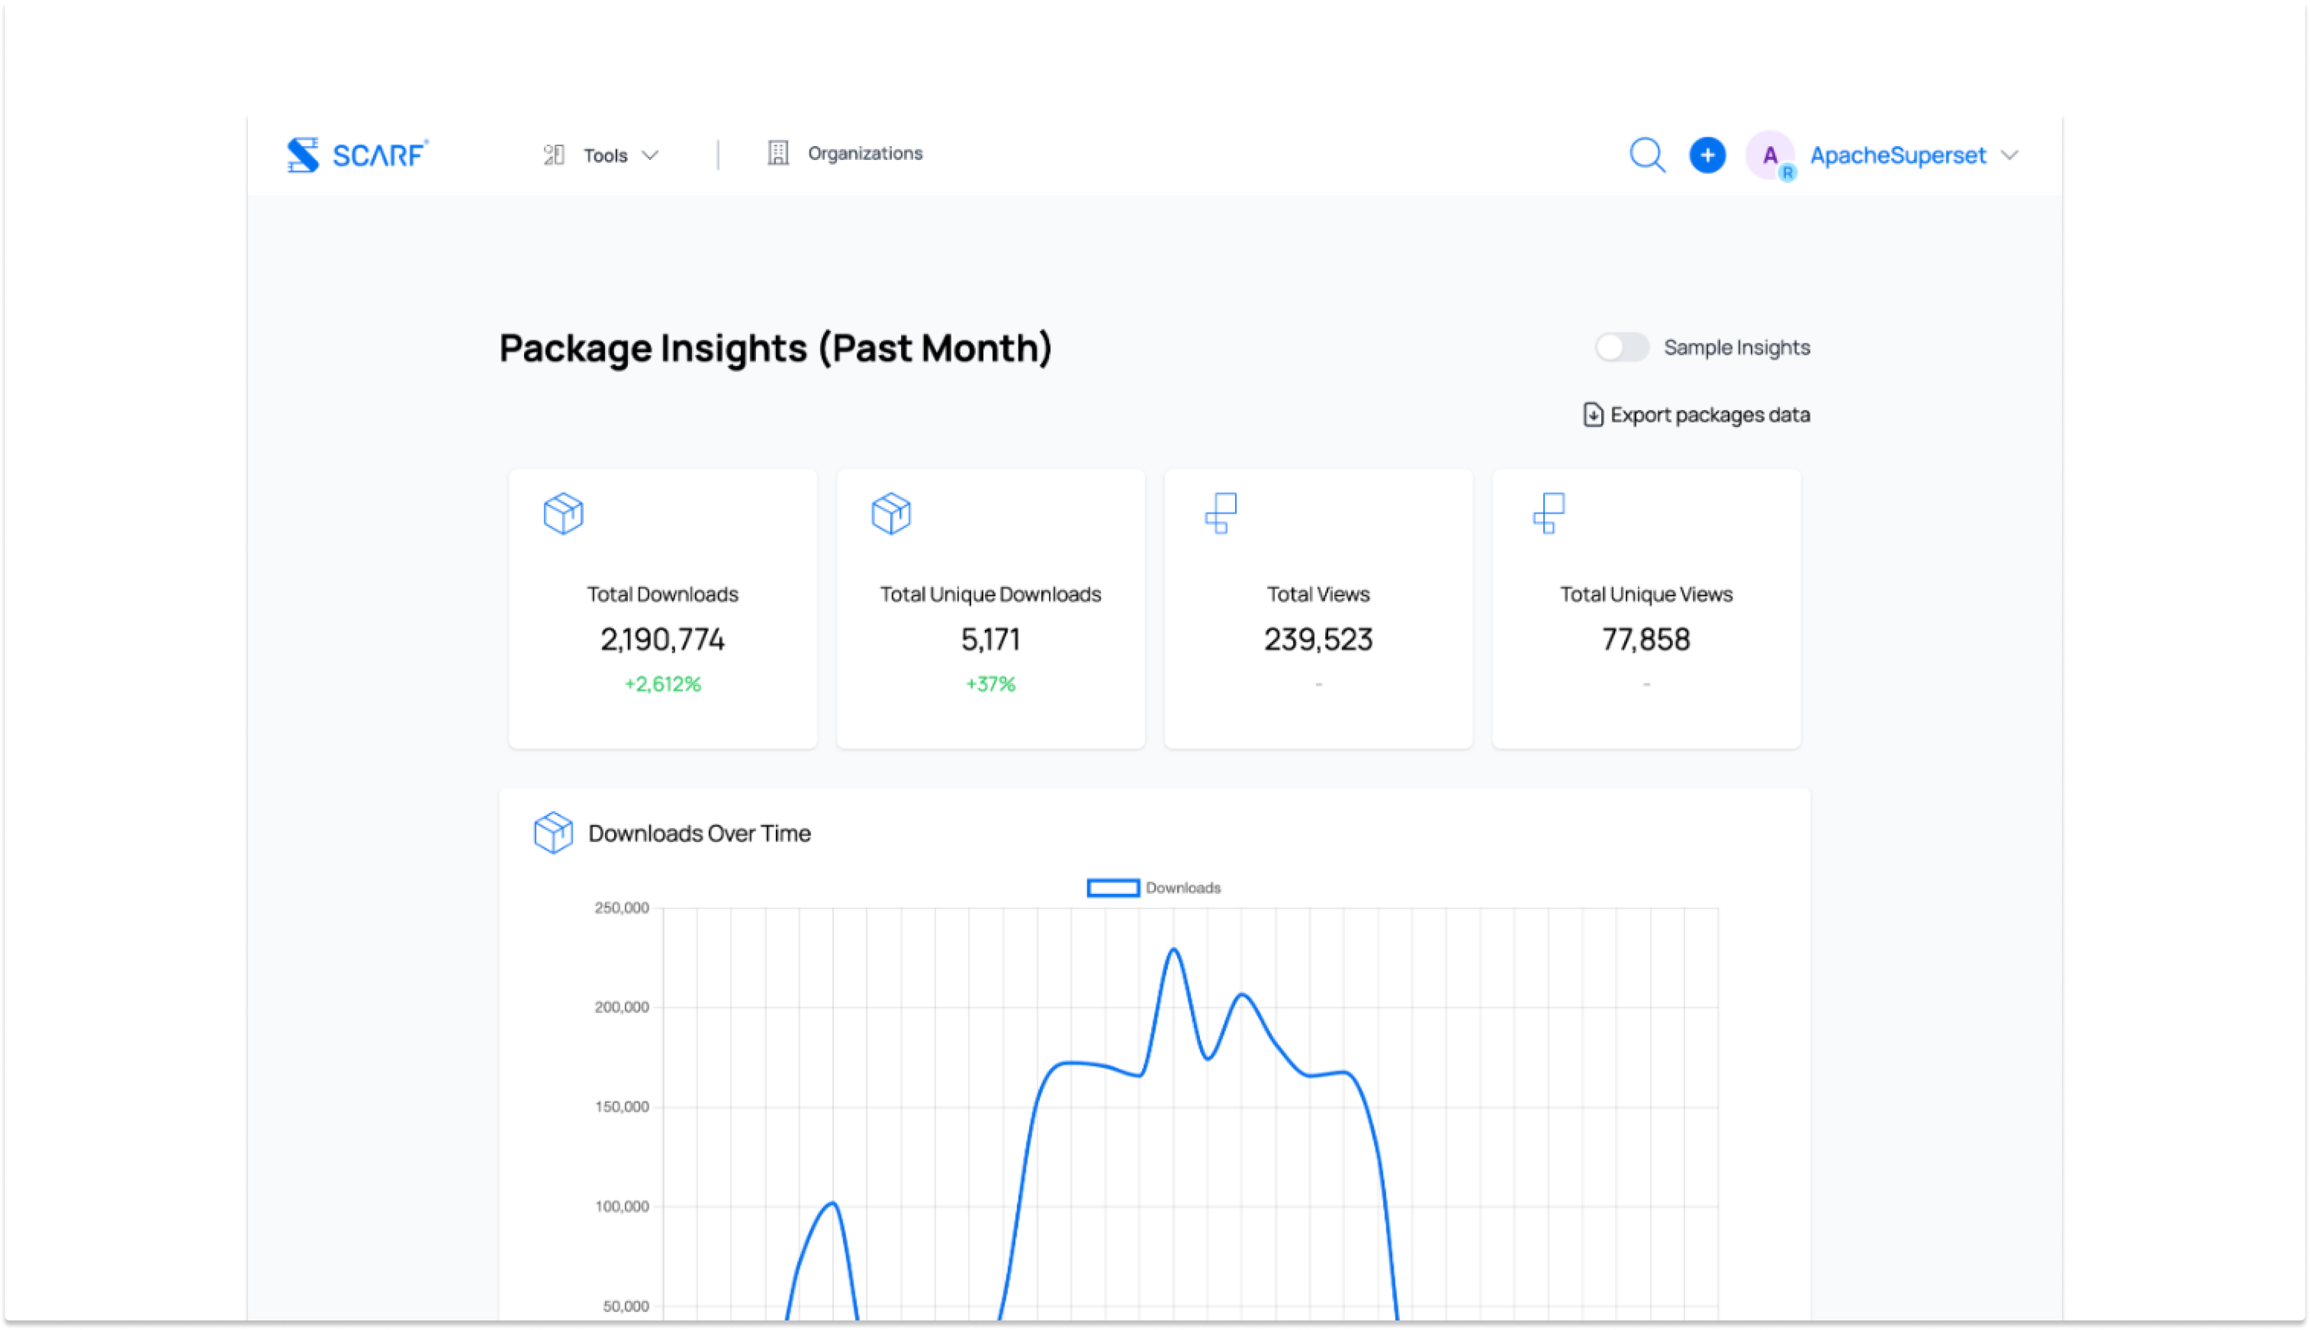Viewport: 2310px width, 1330px height.
Task: Click the ApacheSuperset account name
Action: pos(1897,155)
